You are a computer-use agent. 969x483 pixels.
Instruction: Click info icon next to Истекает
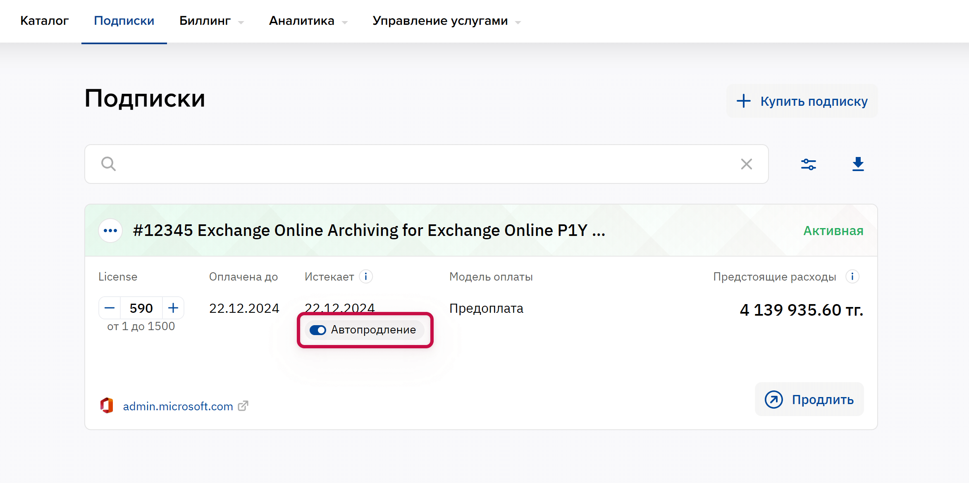[x=366, y=276]
